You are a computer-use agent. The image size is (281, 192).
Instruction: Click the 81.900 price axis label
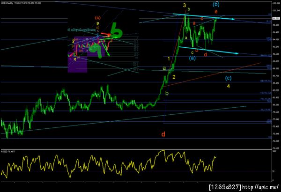tap(276, 97)
